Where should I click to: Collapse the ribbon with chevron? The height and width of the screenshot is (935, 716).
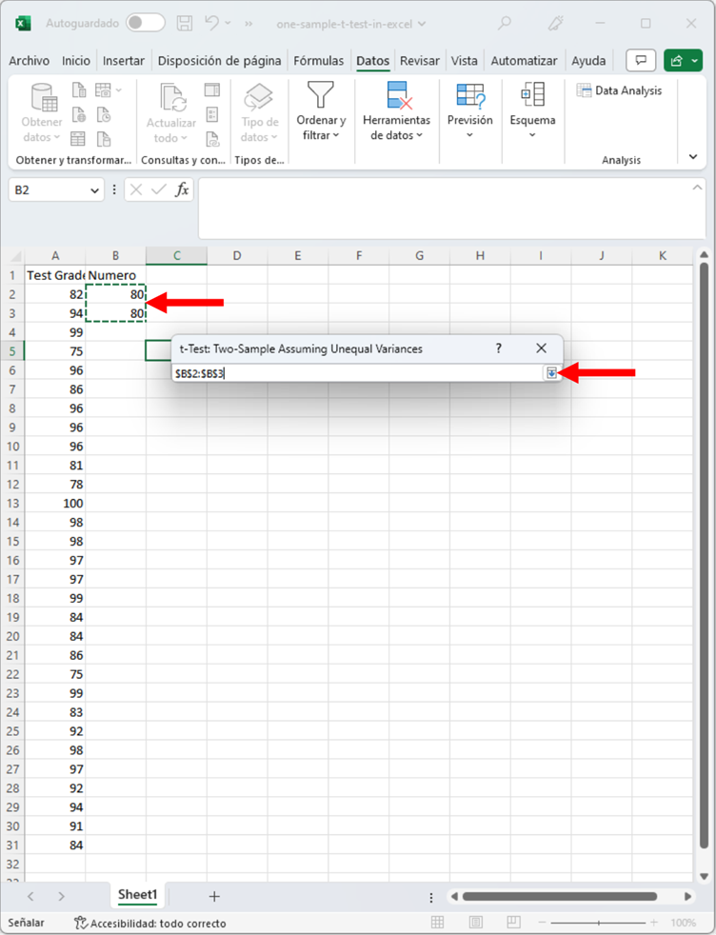point(692,156)
